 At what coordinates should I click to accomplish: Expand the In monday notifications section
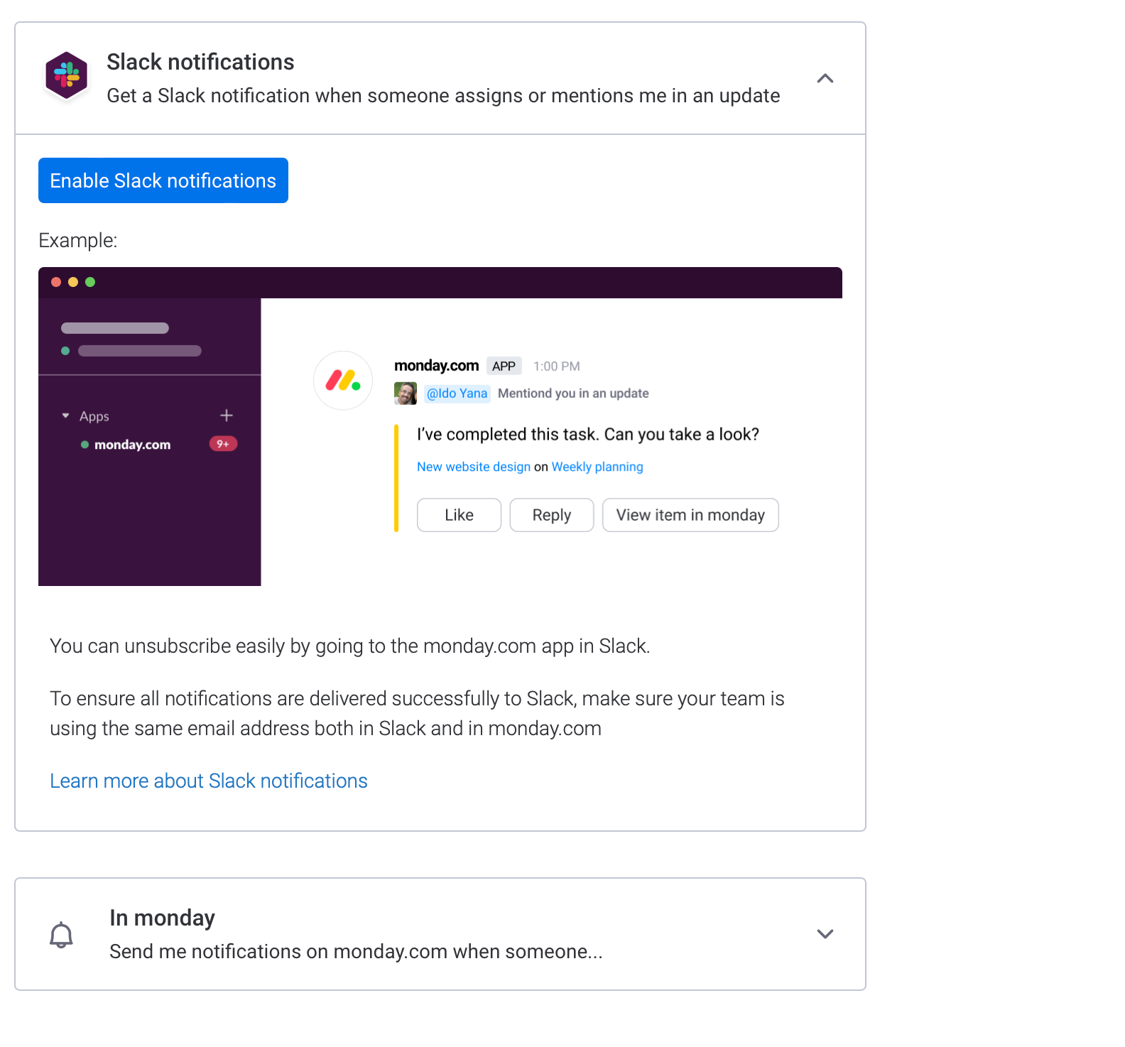tap(825, 934)
